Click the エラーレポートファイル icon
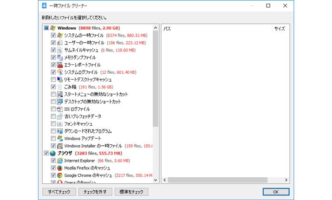Viewport: 332px width, 200px height. tap(60, 65)
